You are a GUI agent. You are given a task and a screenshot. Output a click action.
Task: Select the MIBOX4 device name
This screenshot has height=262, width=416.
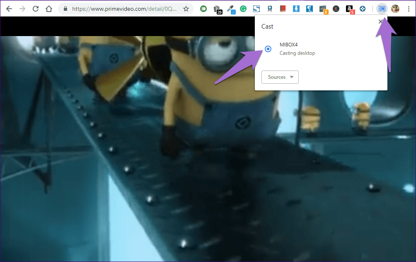[289, 45]
